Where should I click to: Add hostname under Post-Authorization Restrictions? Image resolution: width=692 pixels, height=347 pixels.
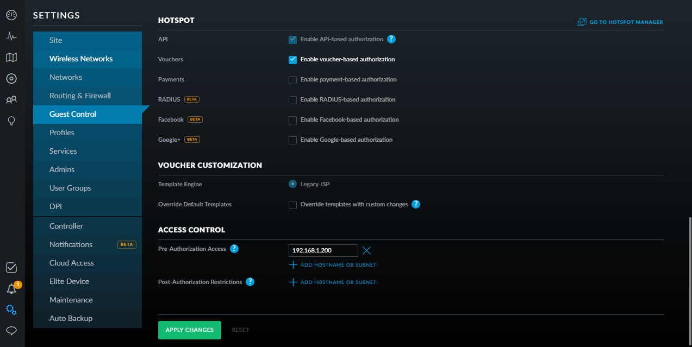tap(332, 282)
